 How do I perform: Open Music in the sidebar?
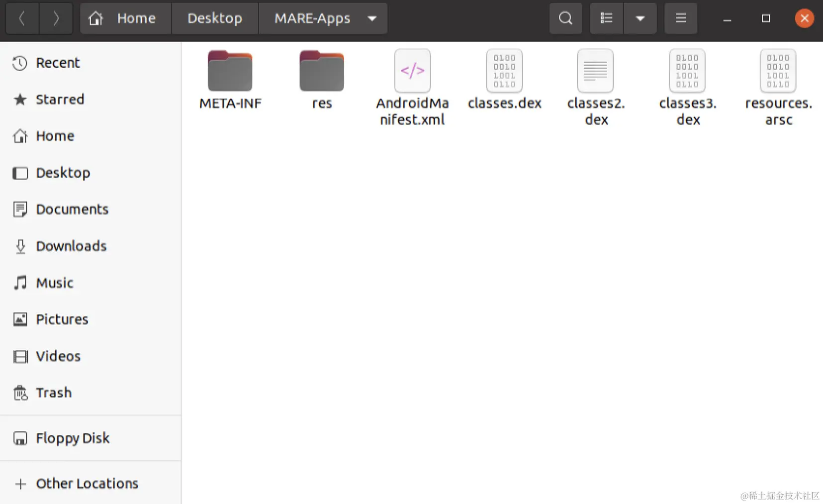(91, 283)
